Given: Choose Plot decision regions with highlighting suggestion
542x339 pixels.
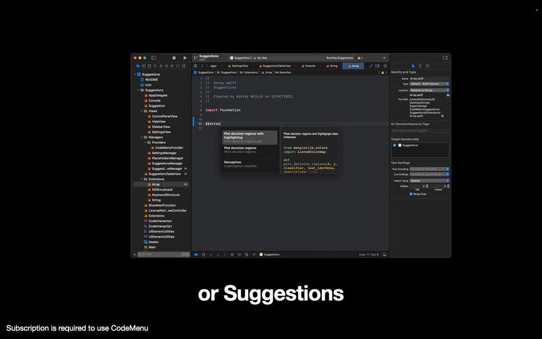Looking at the screenshot, I should [249, 138].
